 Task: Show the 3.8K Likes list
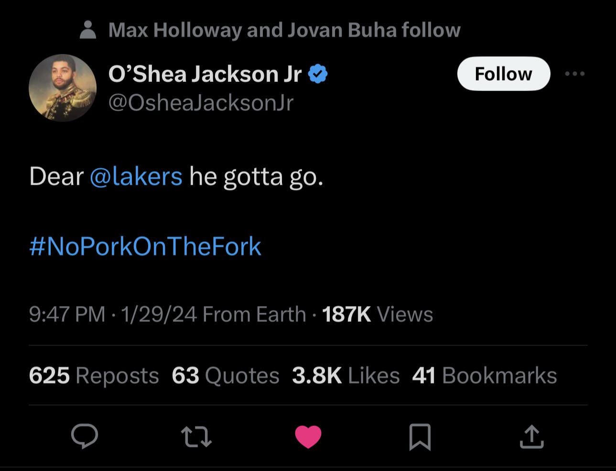point(346,375)
